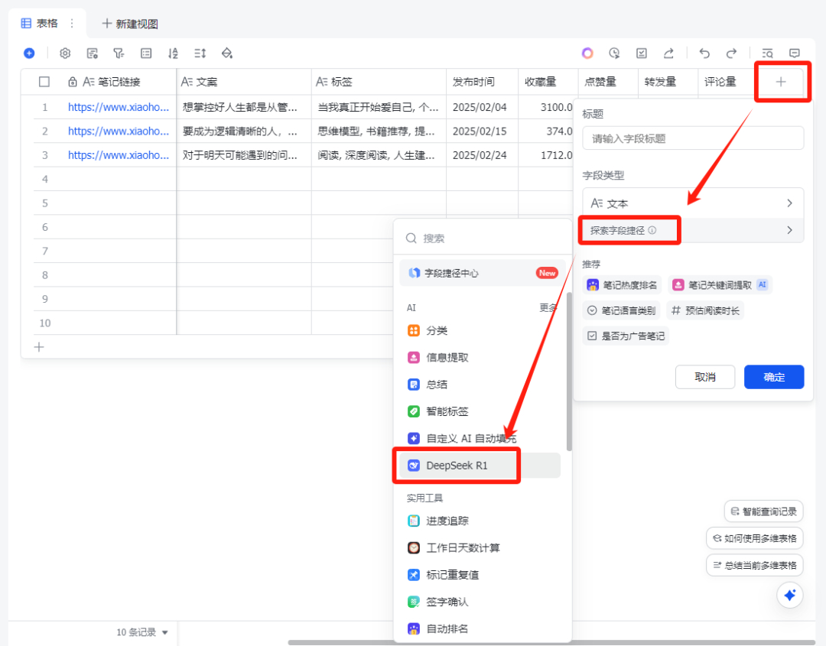Open the share icon in the toolbar
The image size is (826, 646).
[x=669, y=53]
